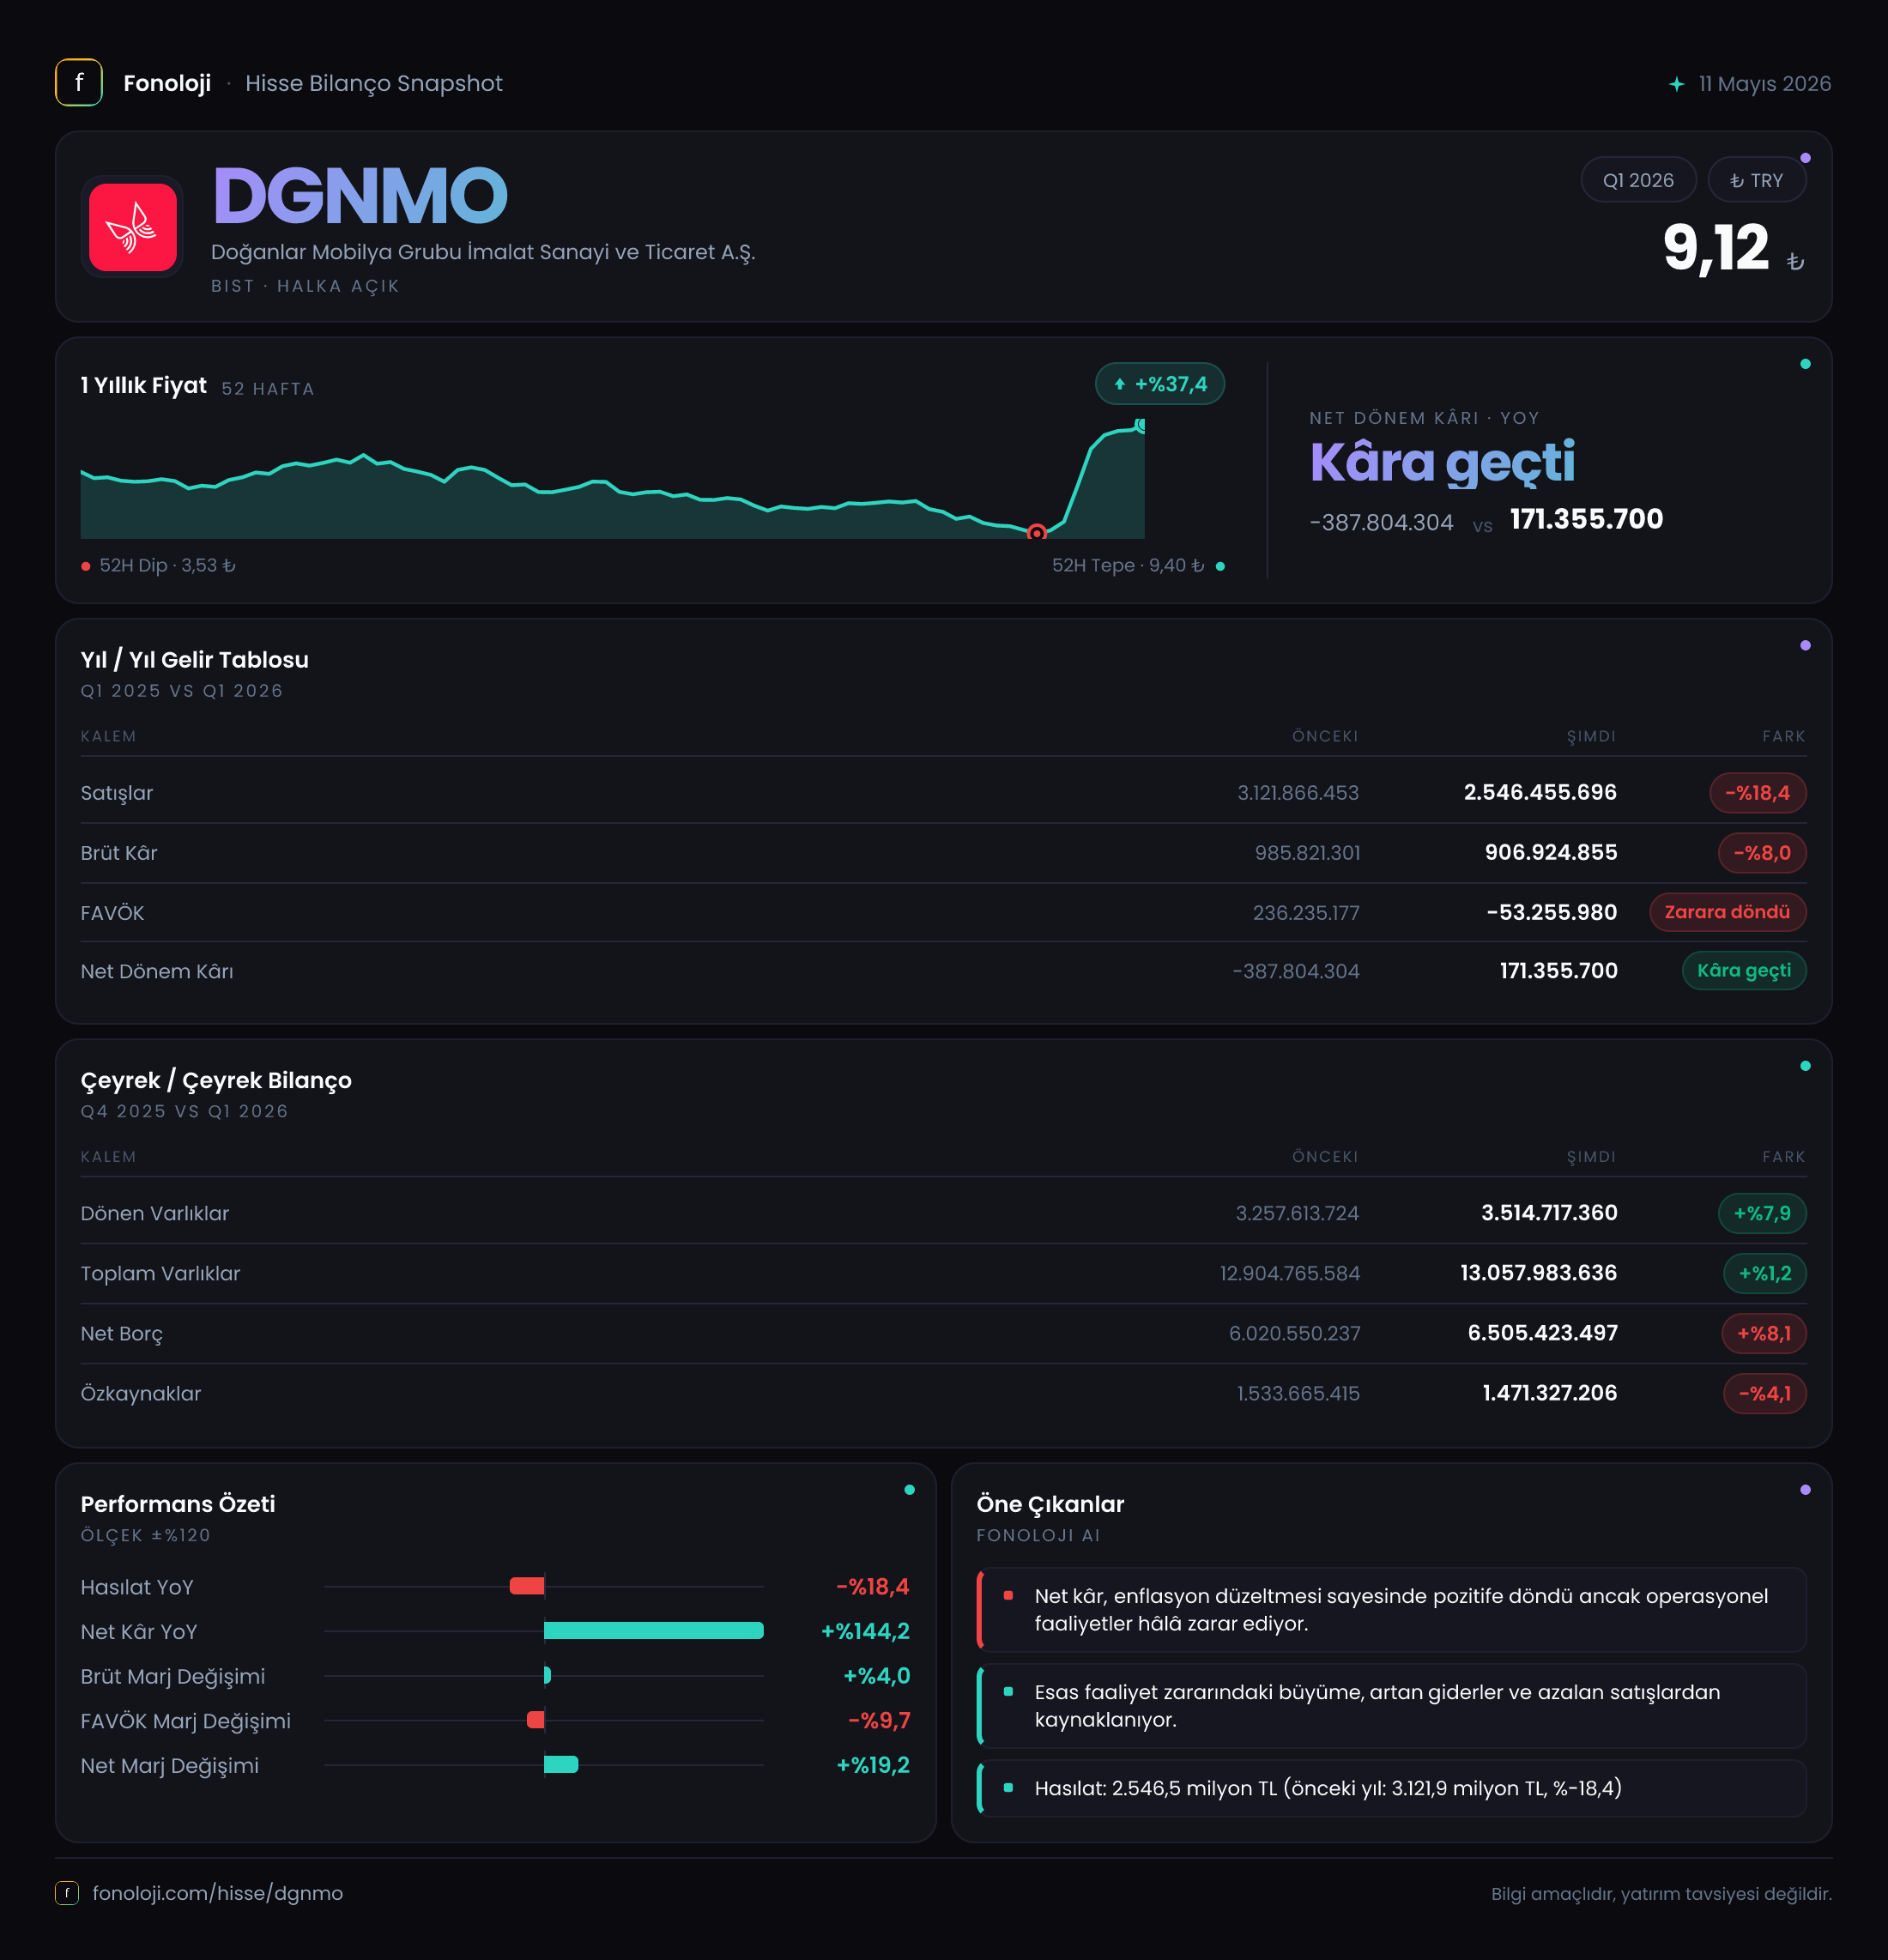1888x1960 pixels.
Task: Click the "Performans Özeti" section title
Action: coord(178,1504)
